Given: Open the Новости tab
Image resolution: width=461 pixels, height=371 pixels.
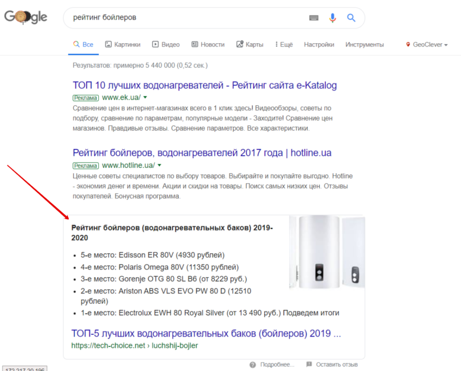Looking at the screenshot, I should click(x=208, y=45).
